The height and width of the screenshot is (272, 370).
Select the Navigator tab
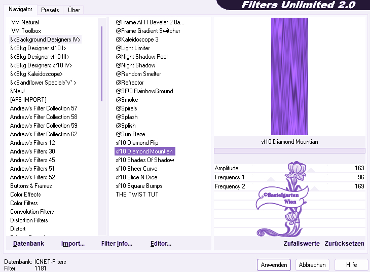(20, 9)
